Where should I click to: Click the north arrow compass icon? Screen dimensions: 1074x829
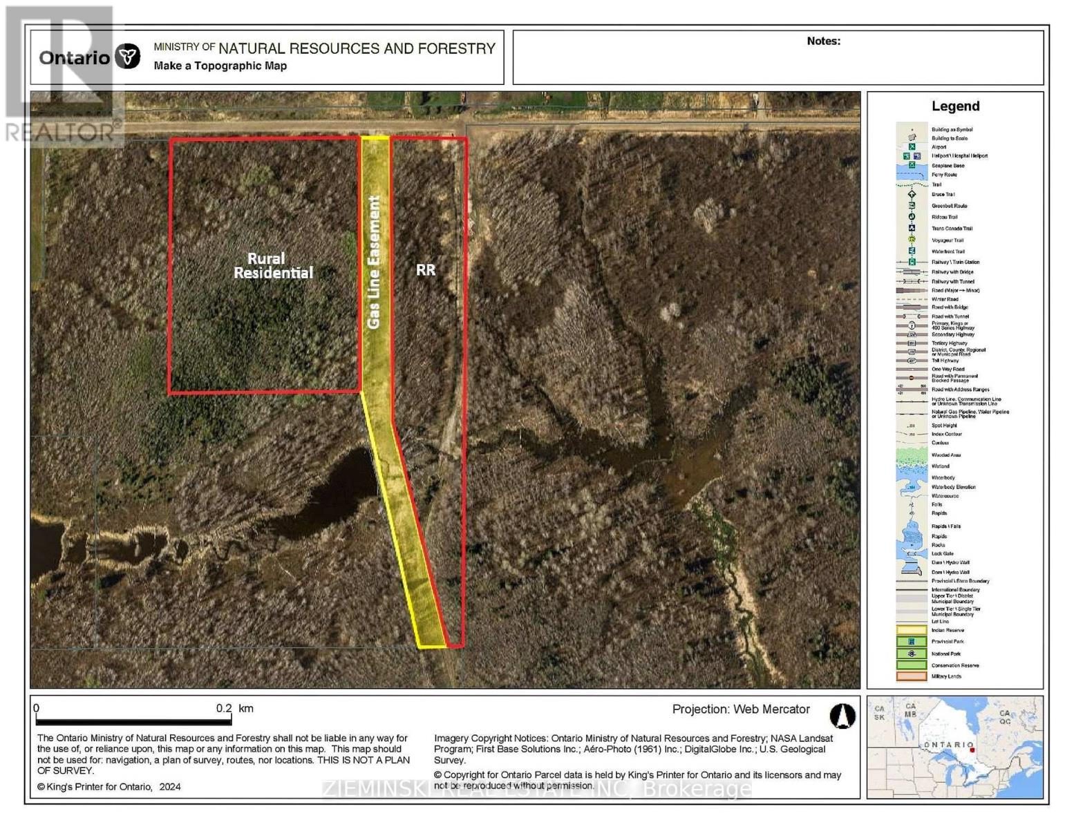(x=842, y=716)
